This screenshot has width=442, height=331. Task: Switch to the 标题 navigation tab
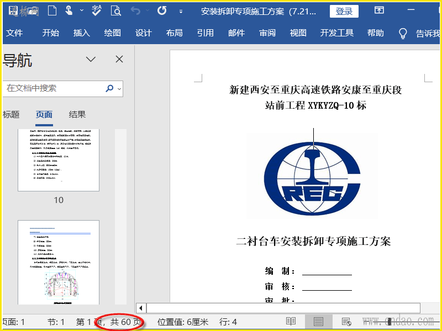[11, 115]
